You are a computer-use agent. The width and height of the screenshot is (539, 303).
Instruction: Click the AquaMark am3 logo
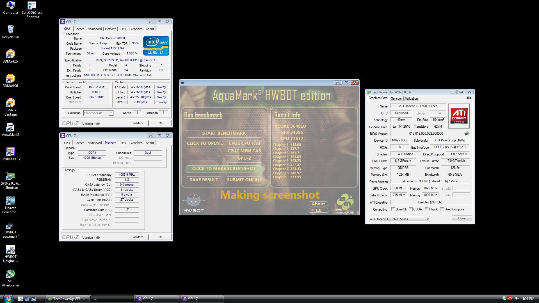tap(345, 203)
